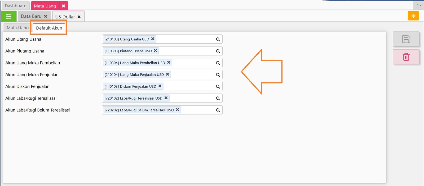Close the US Dollar tab
424x186 pixels.
pyautogui.click(x=79, y=17)
